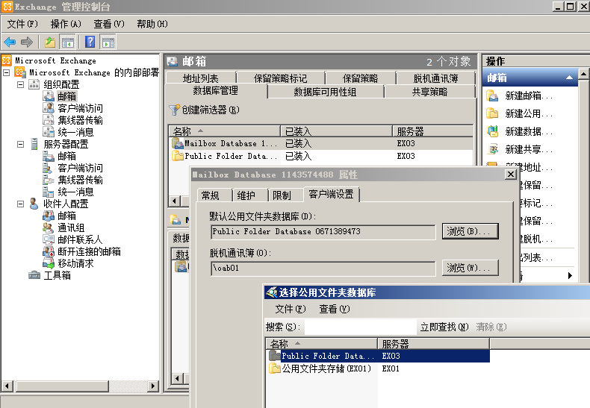Open 文件(F) menu in database picker dialog
The image size is (590, 408).
point(290,310)
